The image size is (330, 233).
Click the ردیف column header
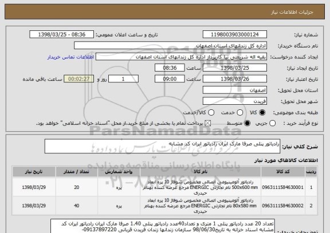click(x=311, y=172)
